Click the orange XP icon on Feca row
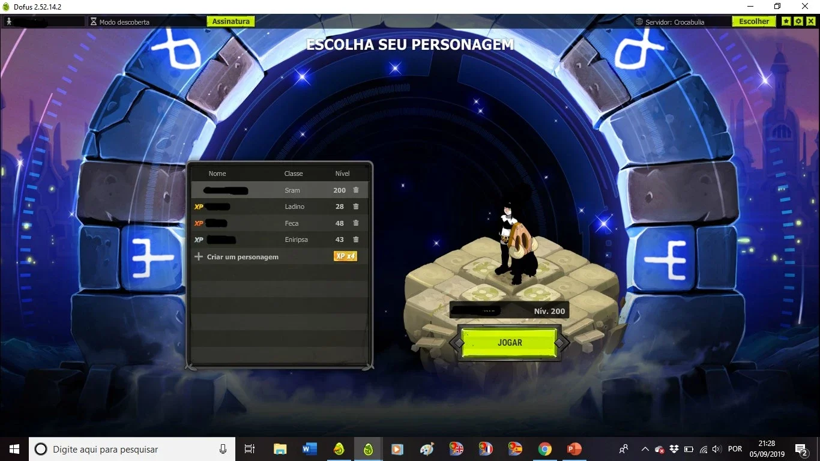Image resolution: width=820 pixels, height=461 pixels. (x=199, y=223)
